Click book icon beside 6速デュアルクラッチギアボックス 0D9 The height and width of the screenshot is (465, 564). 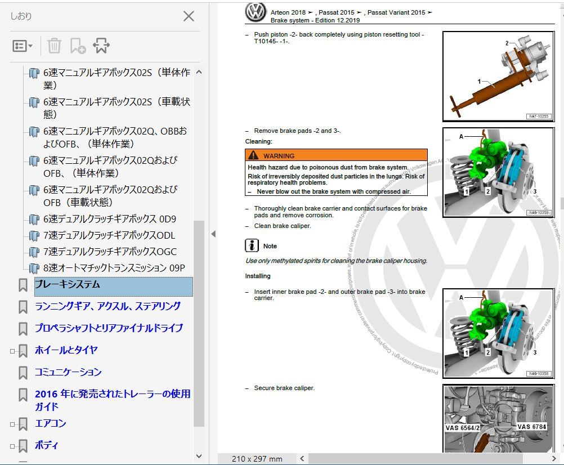point(34,219)
